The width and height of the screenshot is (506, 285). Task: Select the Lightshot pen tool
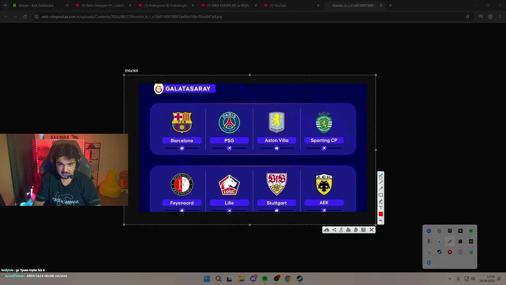point(381,176)
